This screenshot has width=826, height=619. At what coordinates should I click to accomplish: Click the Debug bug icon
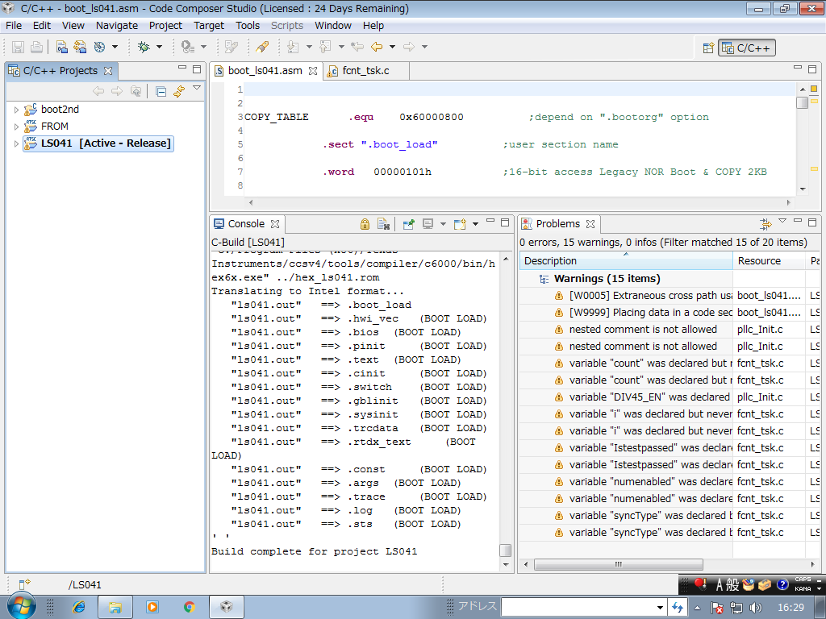tap(144, 47)
